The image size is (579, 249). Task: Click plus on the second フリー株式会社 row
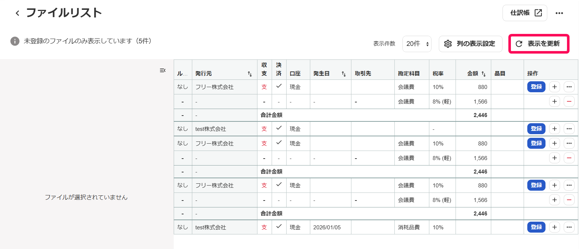click(x=554, y=143)
